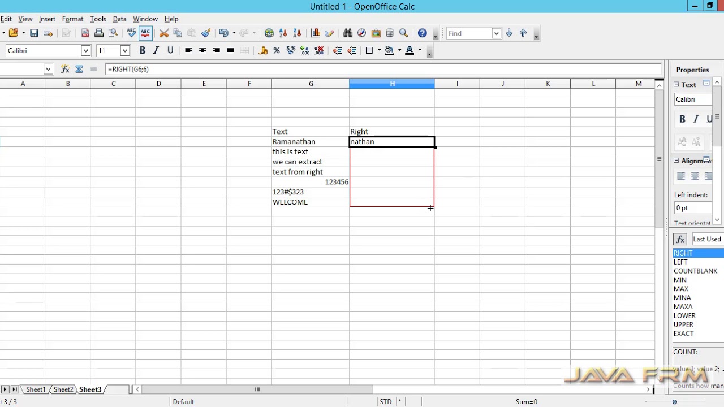Image resolution: width=724 pixels, height=407 pixels.
Task: Apply Percent number format icon
Action: tap(277, 51)
